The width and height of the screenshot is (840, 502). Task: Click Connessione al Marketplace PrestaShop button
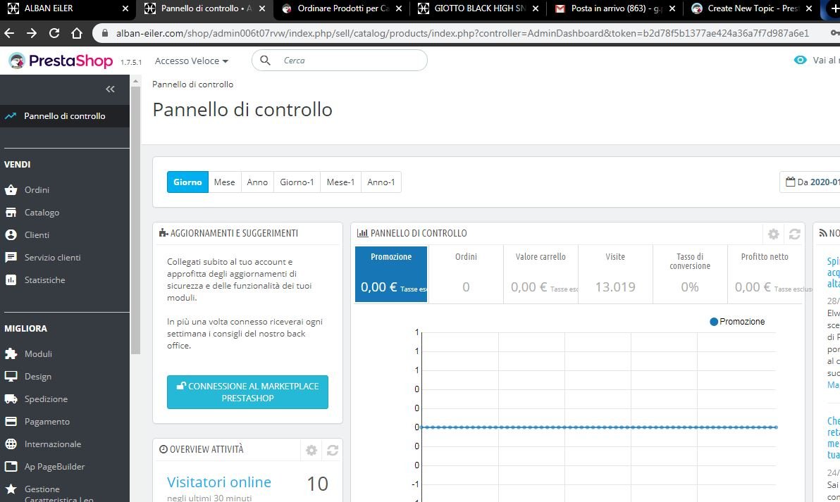pos(247,392)
